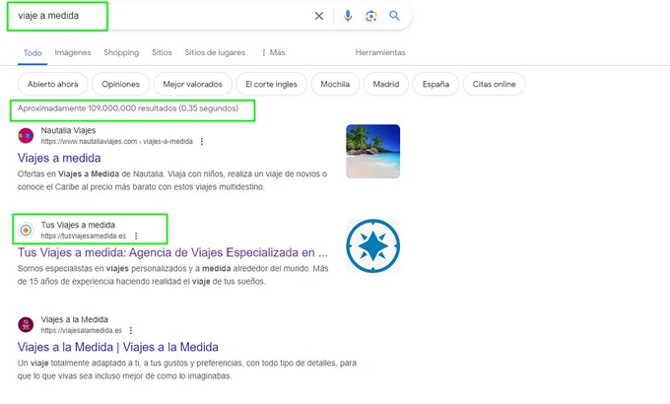Click the 'Viajes a la Medida' site name
Viewport: 670px width, 404px height.
click(74, 319)
